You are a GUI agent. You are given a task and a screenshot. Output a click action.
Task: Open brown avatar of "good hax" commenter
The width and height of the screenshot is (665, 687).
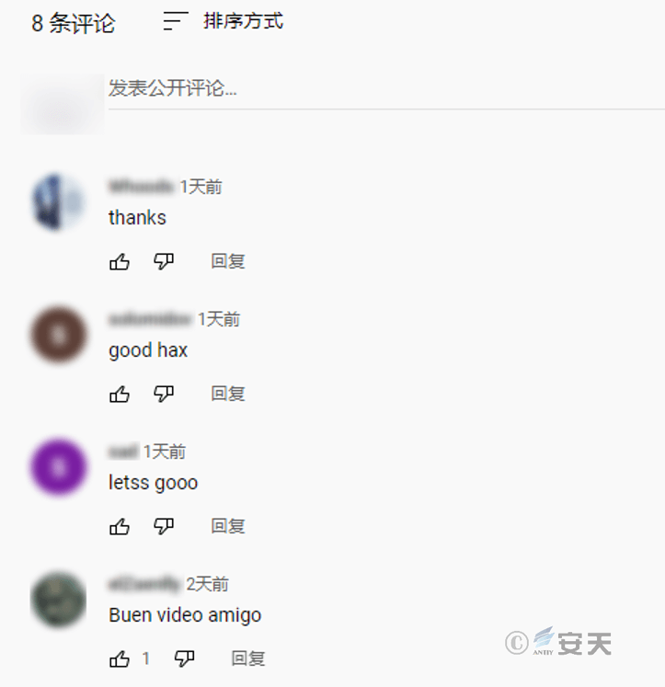pos(58,335)
